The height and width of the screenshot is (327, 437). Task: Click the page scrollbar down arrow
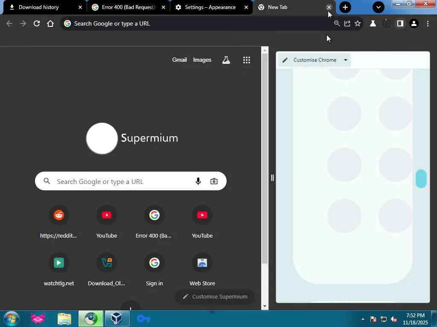click(265, 306)
